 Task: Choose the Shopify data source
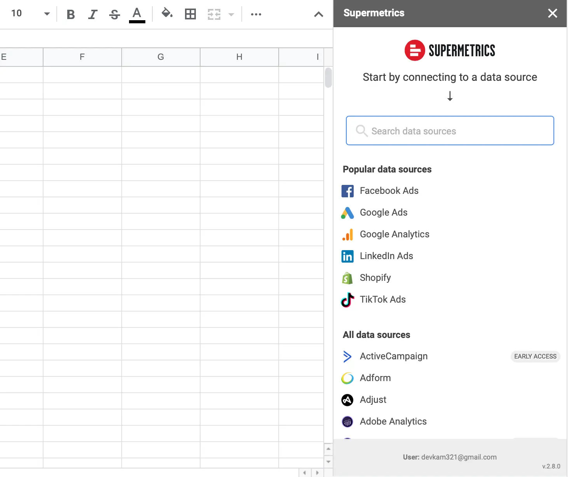pyautogui.click(x=375, y=278)
